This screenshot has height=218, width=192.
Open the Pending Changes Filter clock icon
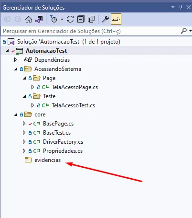53,19
